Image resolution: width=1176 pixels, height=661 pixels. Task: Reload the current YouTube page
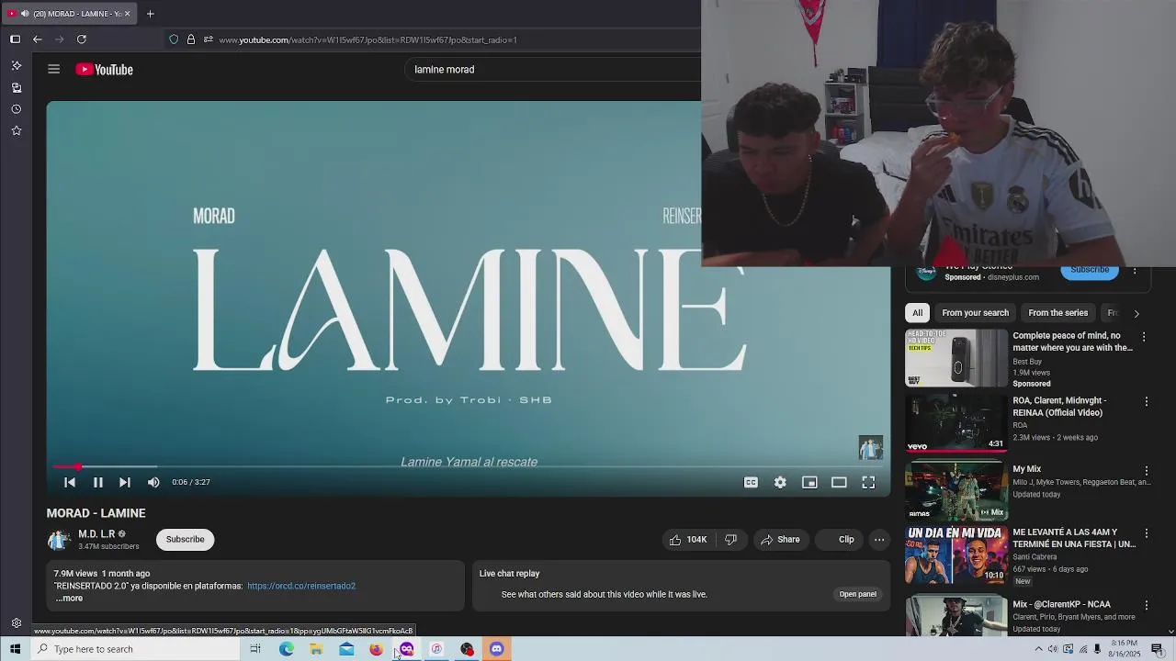(x=81, y=39)
